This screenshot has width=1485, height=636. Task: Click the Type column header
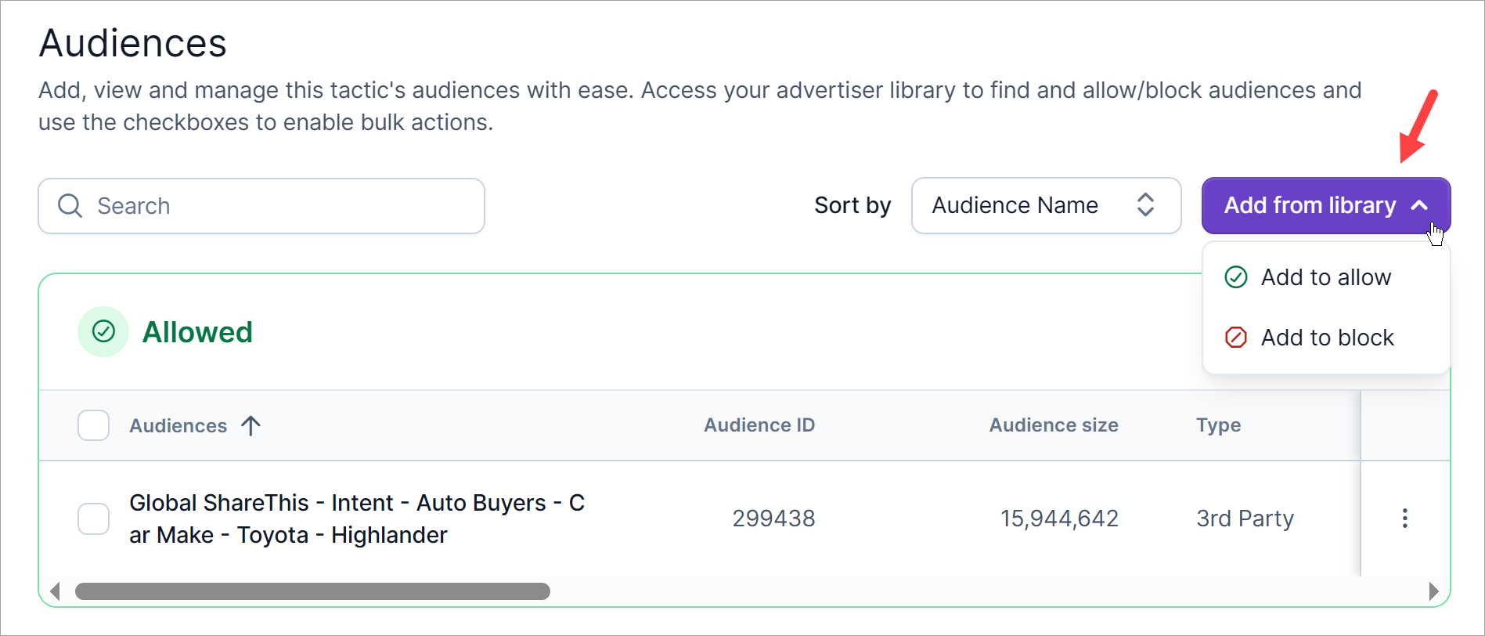[x=1218, y=425]
